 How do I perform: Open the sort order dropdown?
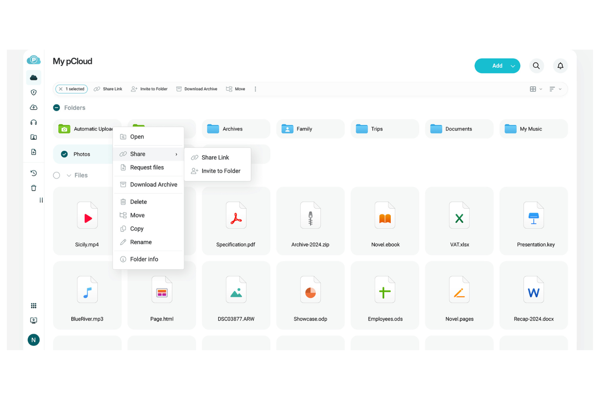(555, 89)
